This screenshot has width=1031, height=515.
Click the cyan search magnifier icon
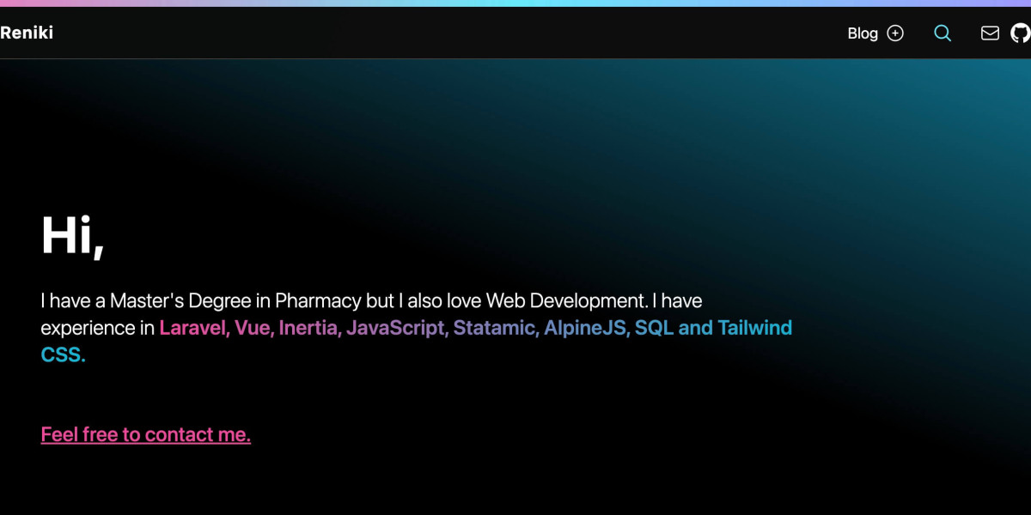point(943,33)
